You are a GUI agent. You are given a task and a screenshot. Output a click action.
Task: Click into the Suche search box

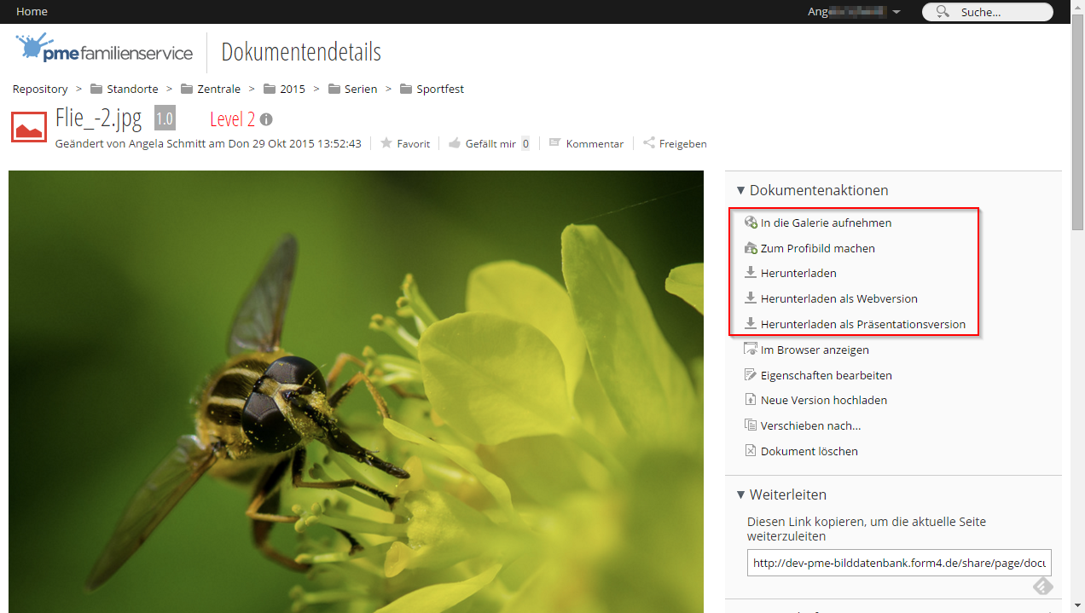tap(987, 12)
